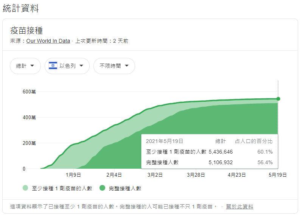Click the 60.1% percentage in tooltip
The image size is (300, 216).
pyautogui.click(x=265, y=152)
